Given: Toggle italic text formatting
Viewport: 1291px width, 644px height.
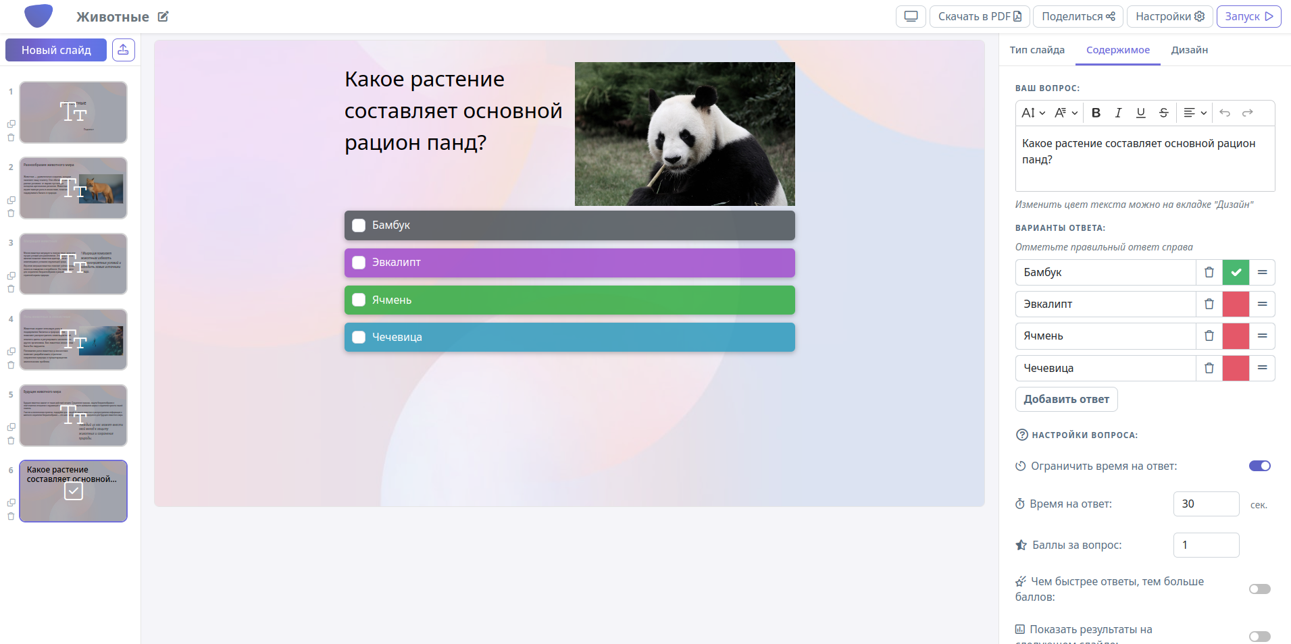Looking at the screenshot, I should click(1118, 113).
